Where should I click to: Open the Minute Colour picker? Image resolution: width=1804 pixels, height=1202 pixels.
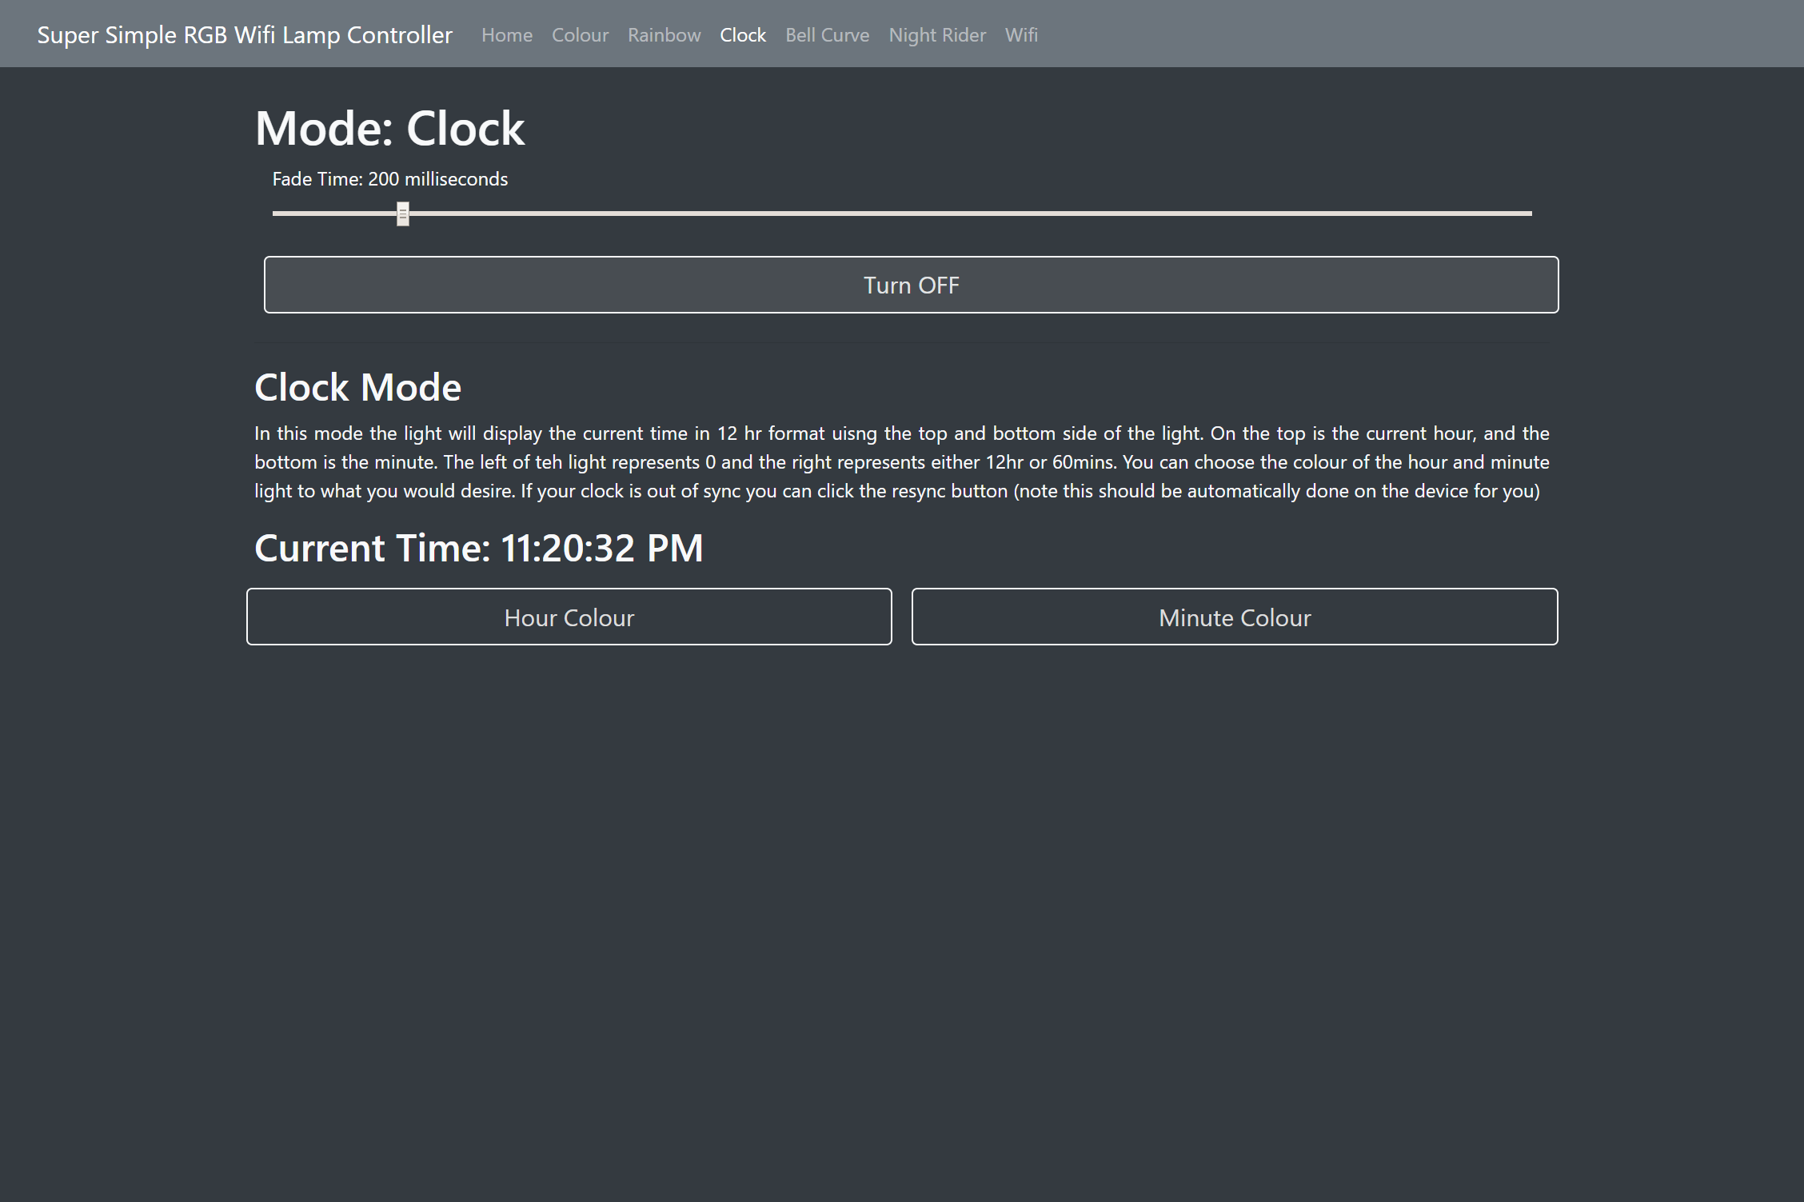point(1234,616)
